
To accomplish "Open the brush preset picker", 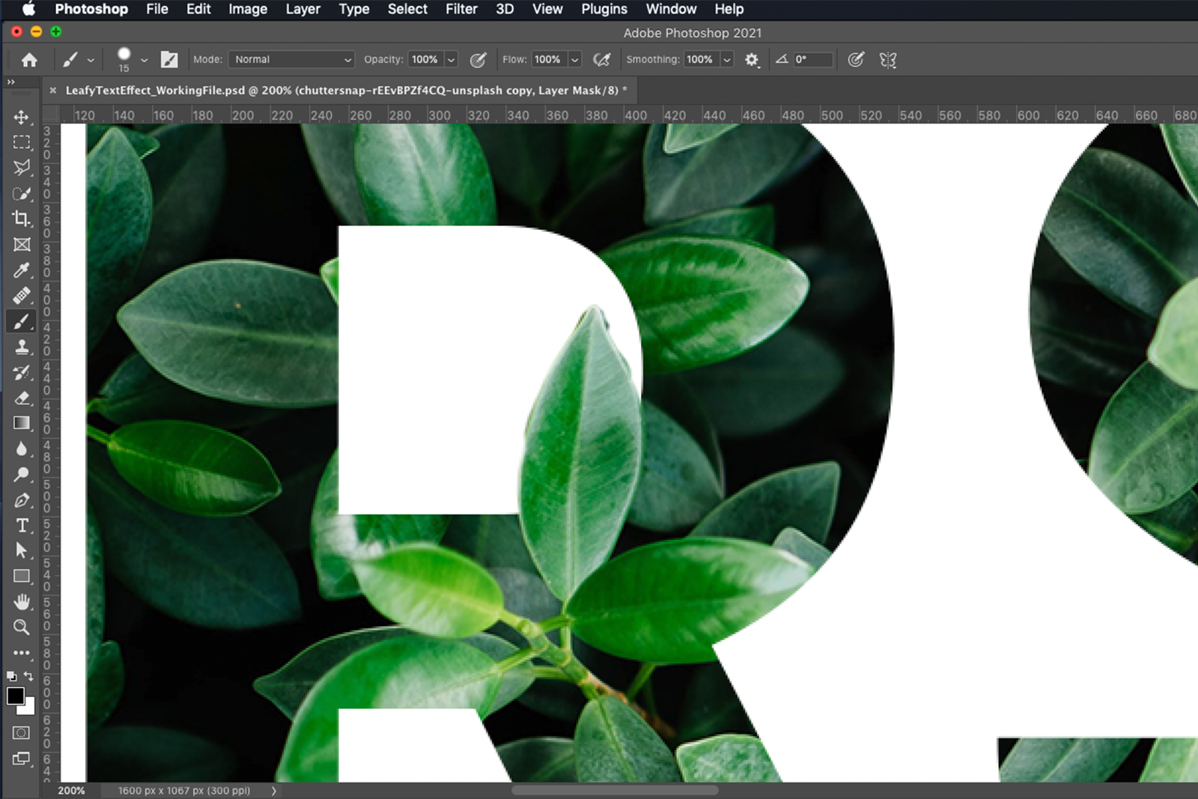I will point(127,59).
